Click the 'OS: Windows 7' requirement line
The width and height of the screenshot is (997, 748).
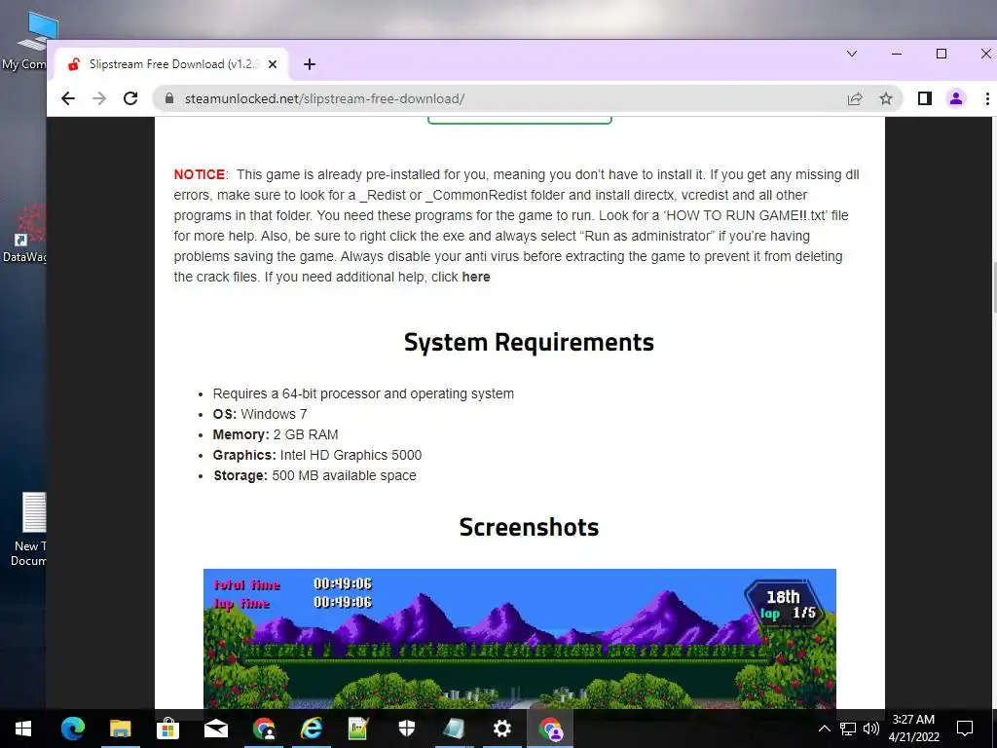point(260,415)
